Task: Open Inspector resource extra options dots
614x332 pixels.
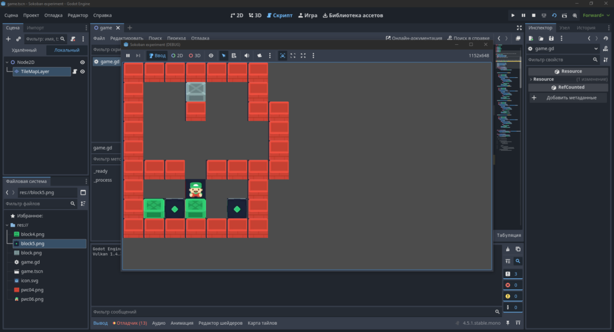Action: pyautogui.click(x=561, y=38)
